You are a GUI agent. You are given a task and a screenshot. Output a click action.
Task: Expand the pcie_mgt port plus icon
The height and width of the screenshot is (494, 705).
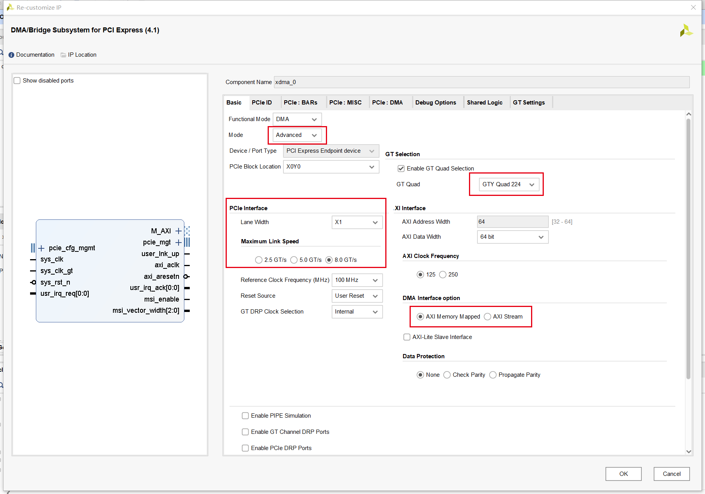coord(178,242)
